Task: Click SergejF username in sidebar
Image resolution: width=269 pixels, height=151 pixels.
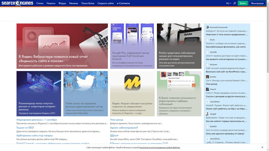Action: tap(213, 114)
